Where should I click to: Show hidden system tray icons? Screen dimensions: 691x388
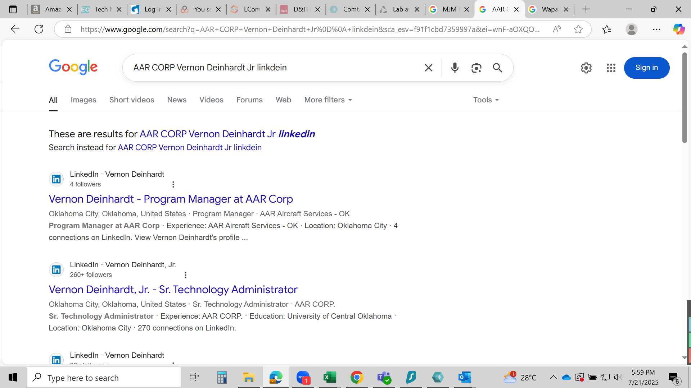click(x=553, y=377)
